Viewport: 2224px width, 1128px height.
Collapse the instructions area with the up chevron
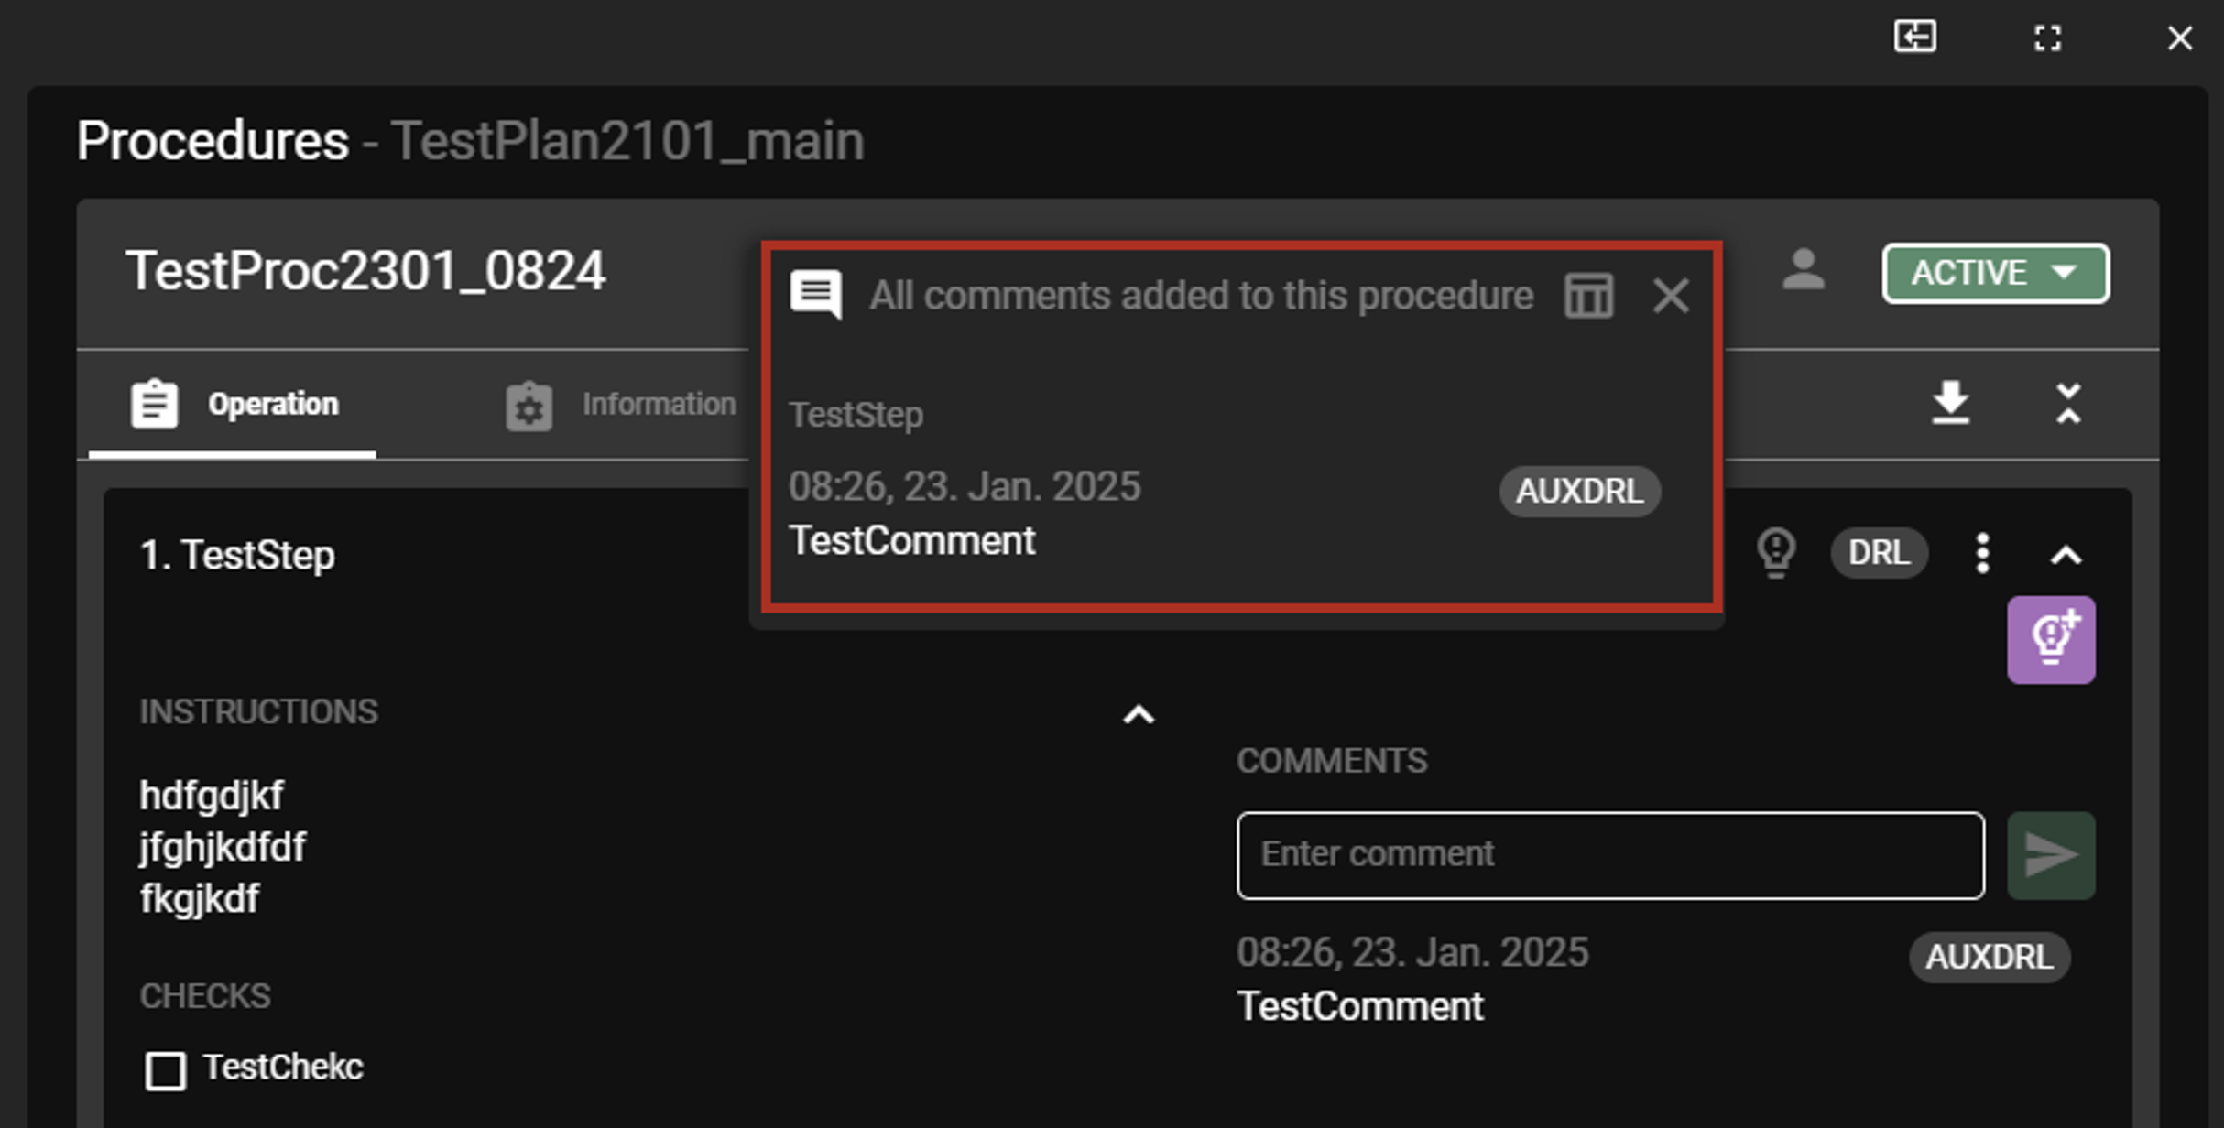(1139, 715)
